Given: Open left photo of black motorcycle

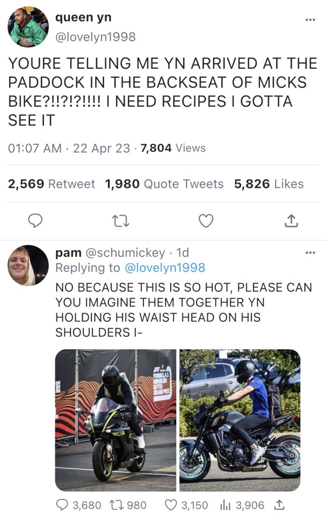Looking at the screenshot, I should point(115,420).
